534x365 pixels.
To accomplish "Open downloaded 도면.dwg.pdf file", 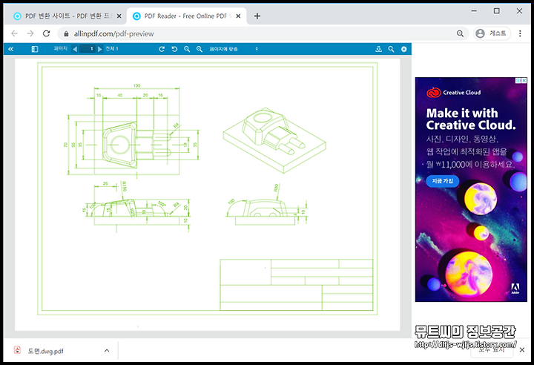I will tap(45, 351).
